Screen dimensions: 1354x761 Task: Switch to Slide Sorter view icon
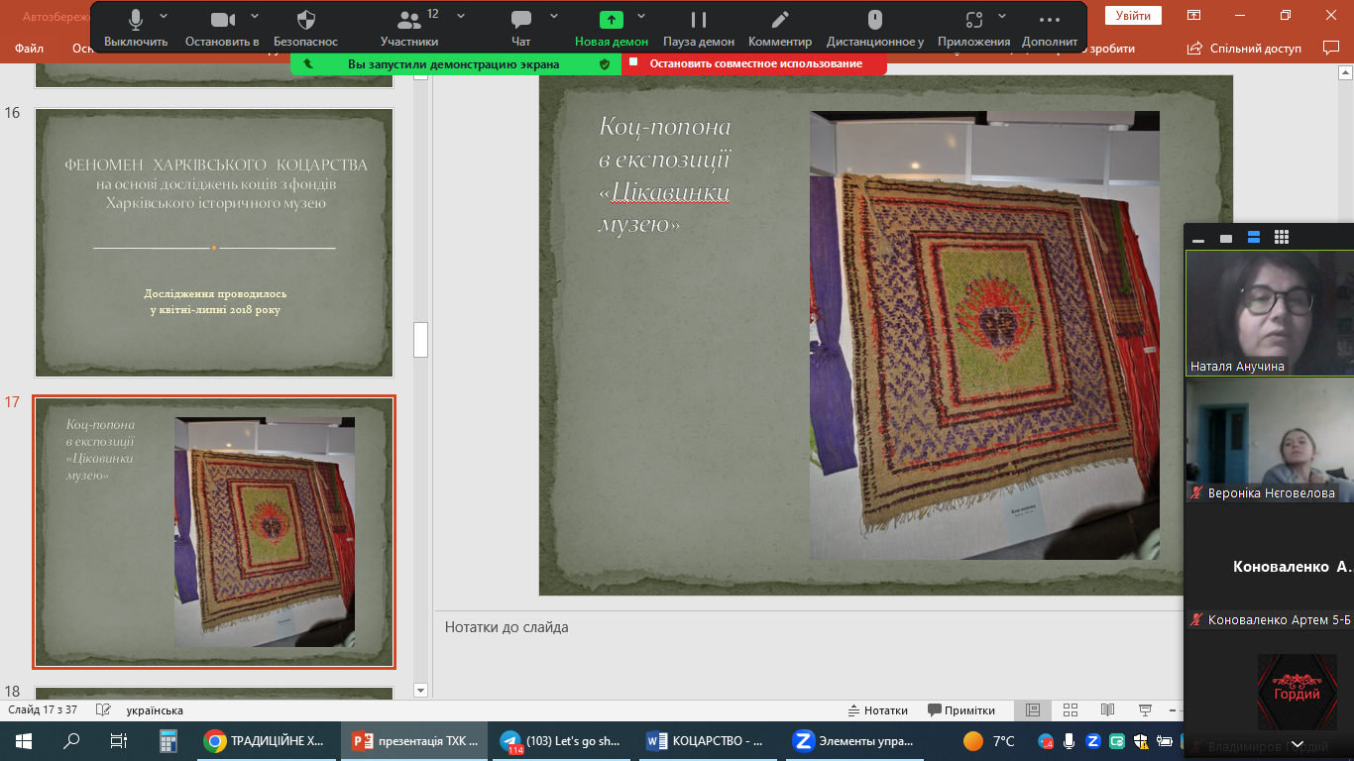point(1071,710)
